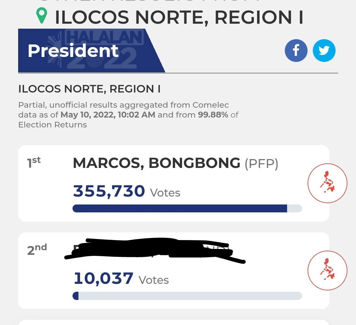Select the 1st place result card
The width and height of the screenshot is (356, 325).
pos(174,183)
